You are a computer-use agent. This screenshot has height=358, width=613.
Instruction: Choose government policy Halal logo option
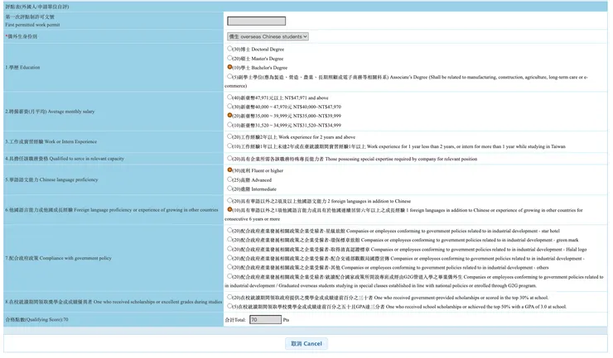(x=229, y=249)
